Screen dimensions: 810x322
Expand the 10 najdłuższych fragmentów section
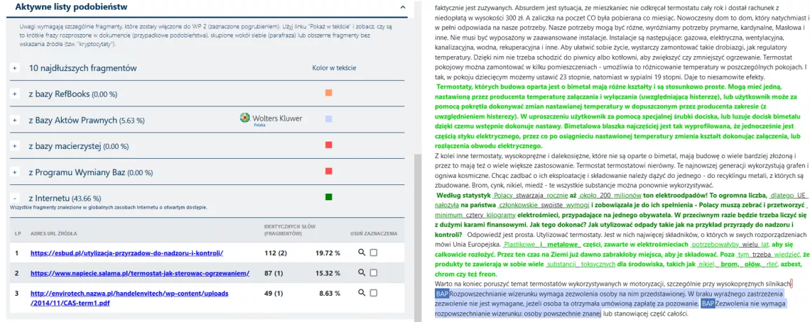pyautogui.click(x=15, y=69)
